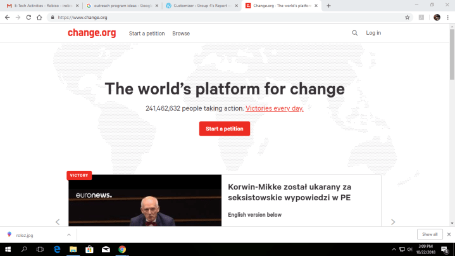Viewport: 455px width, 256px height.
Task: Show the next featured petition
Action: (x=393, y=222)
